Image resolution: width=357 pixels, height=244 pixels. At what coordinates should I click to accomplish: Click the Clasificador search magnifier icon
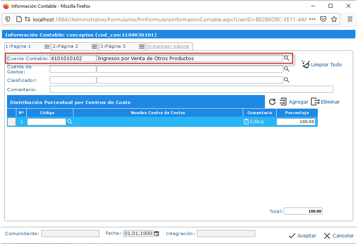pyautogui.click(x=286, y=80)
